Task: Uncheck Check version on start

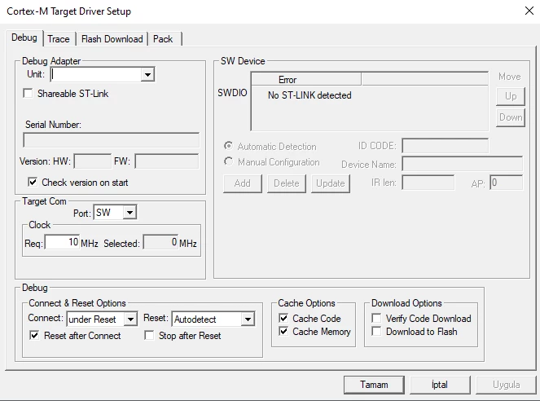Action: pos(33,182)
